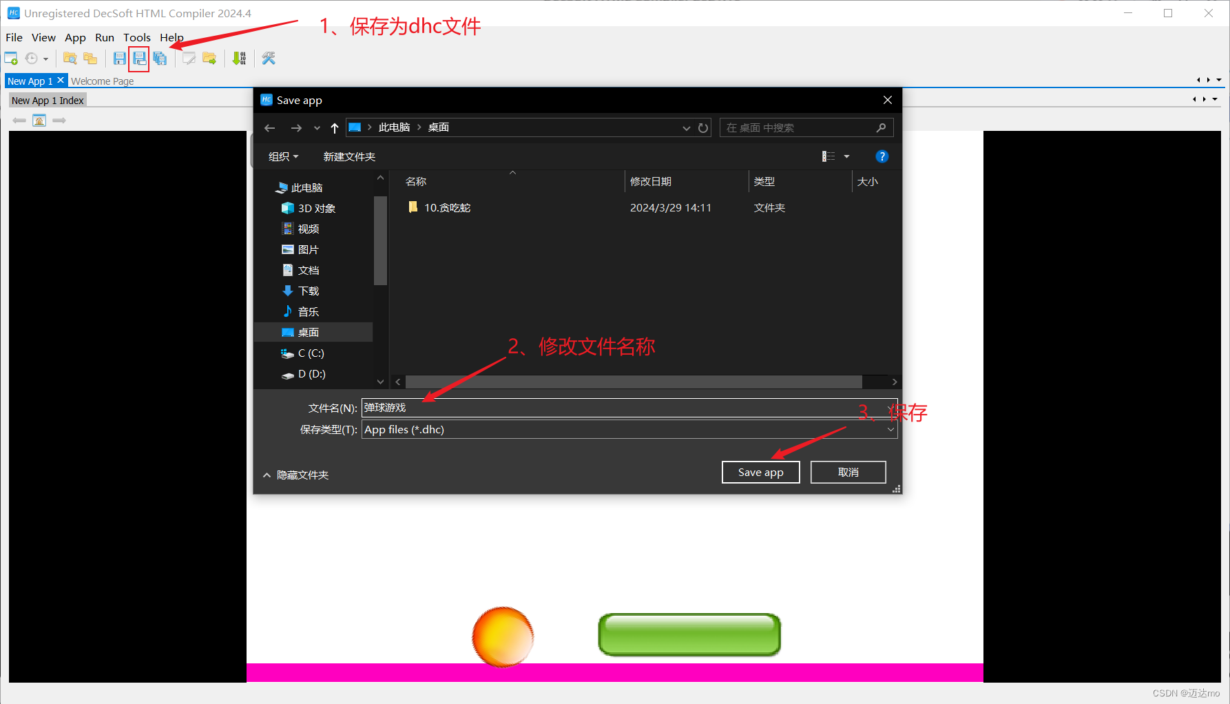Select the Save App toolbar icon
This screenshot has width=1230, height=704.
pyautogui.click(x=118, y=58)
